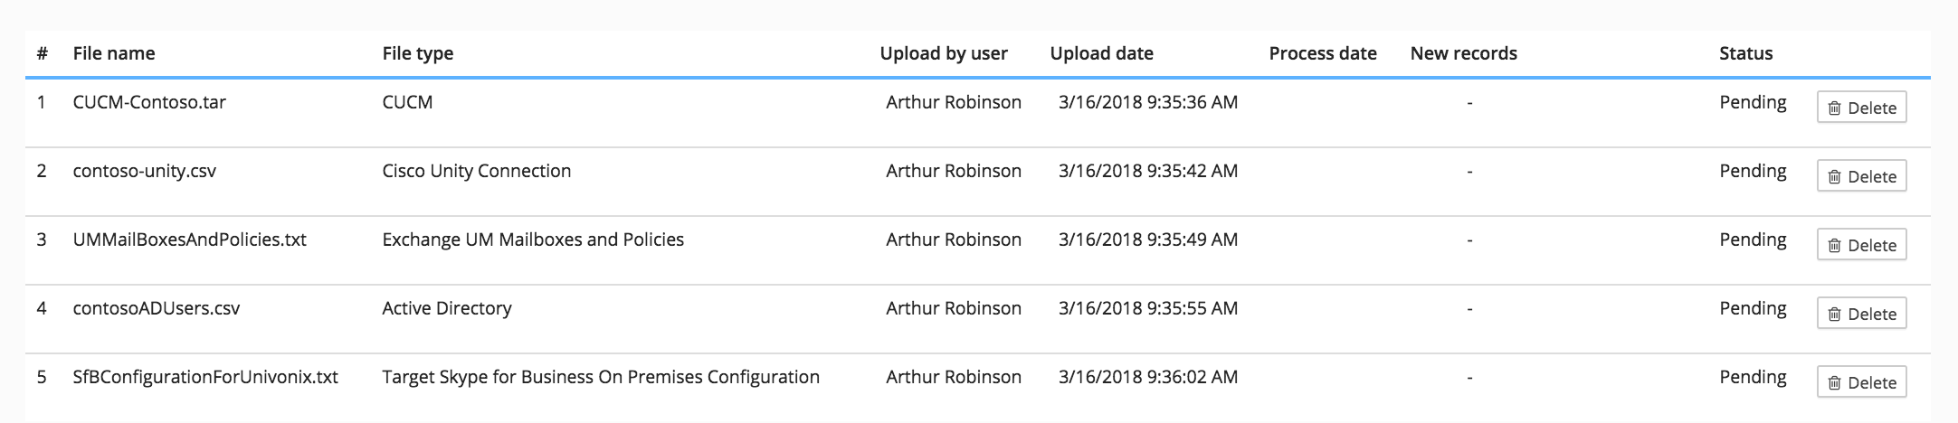
Task: Click trash icon for contosoADUsers.csv row
Action: click(x=1834, y=314)
